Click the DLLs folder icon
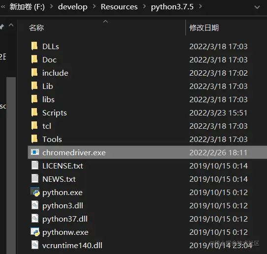Viewport: 267px width, 254px height. coord(34,46)
